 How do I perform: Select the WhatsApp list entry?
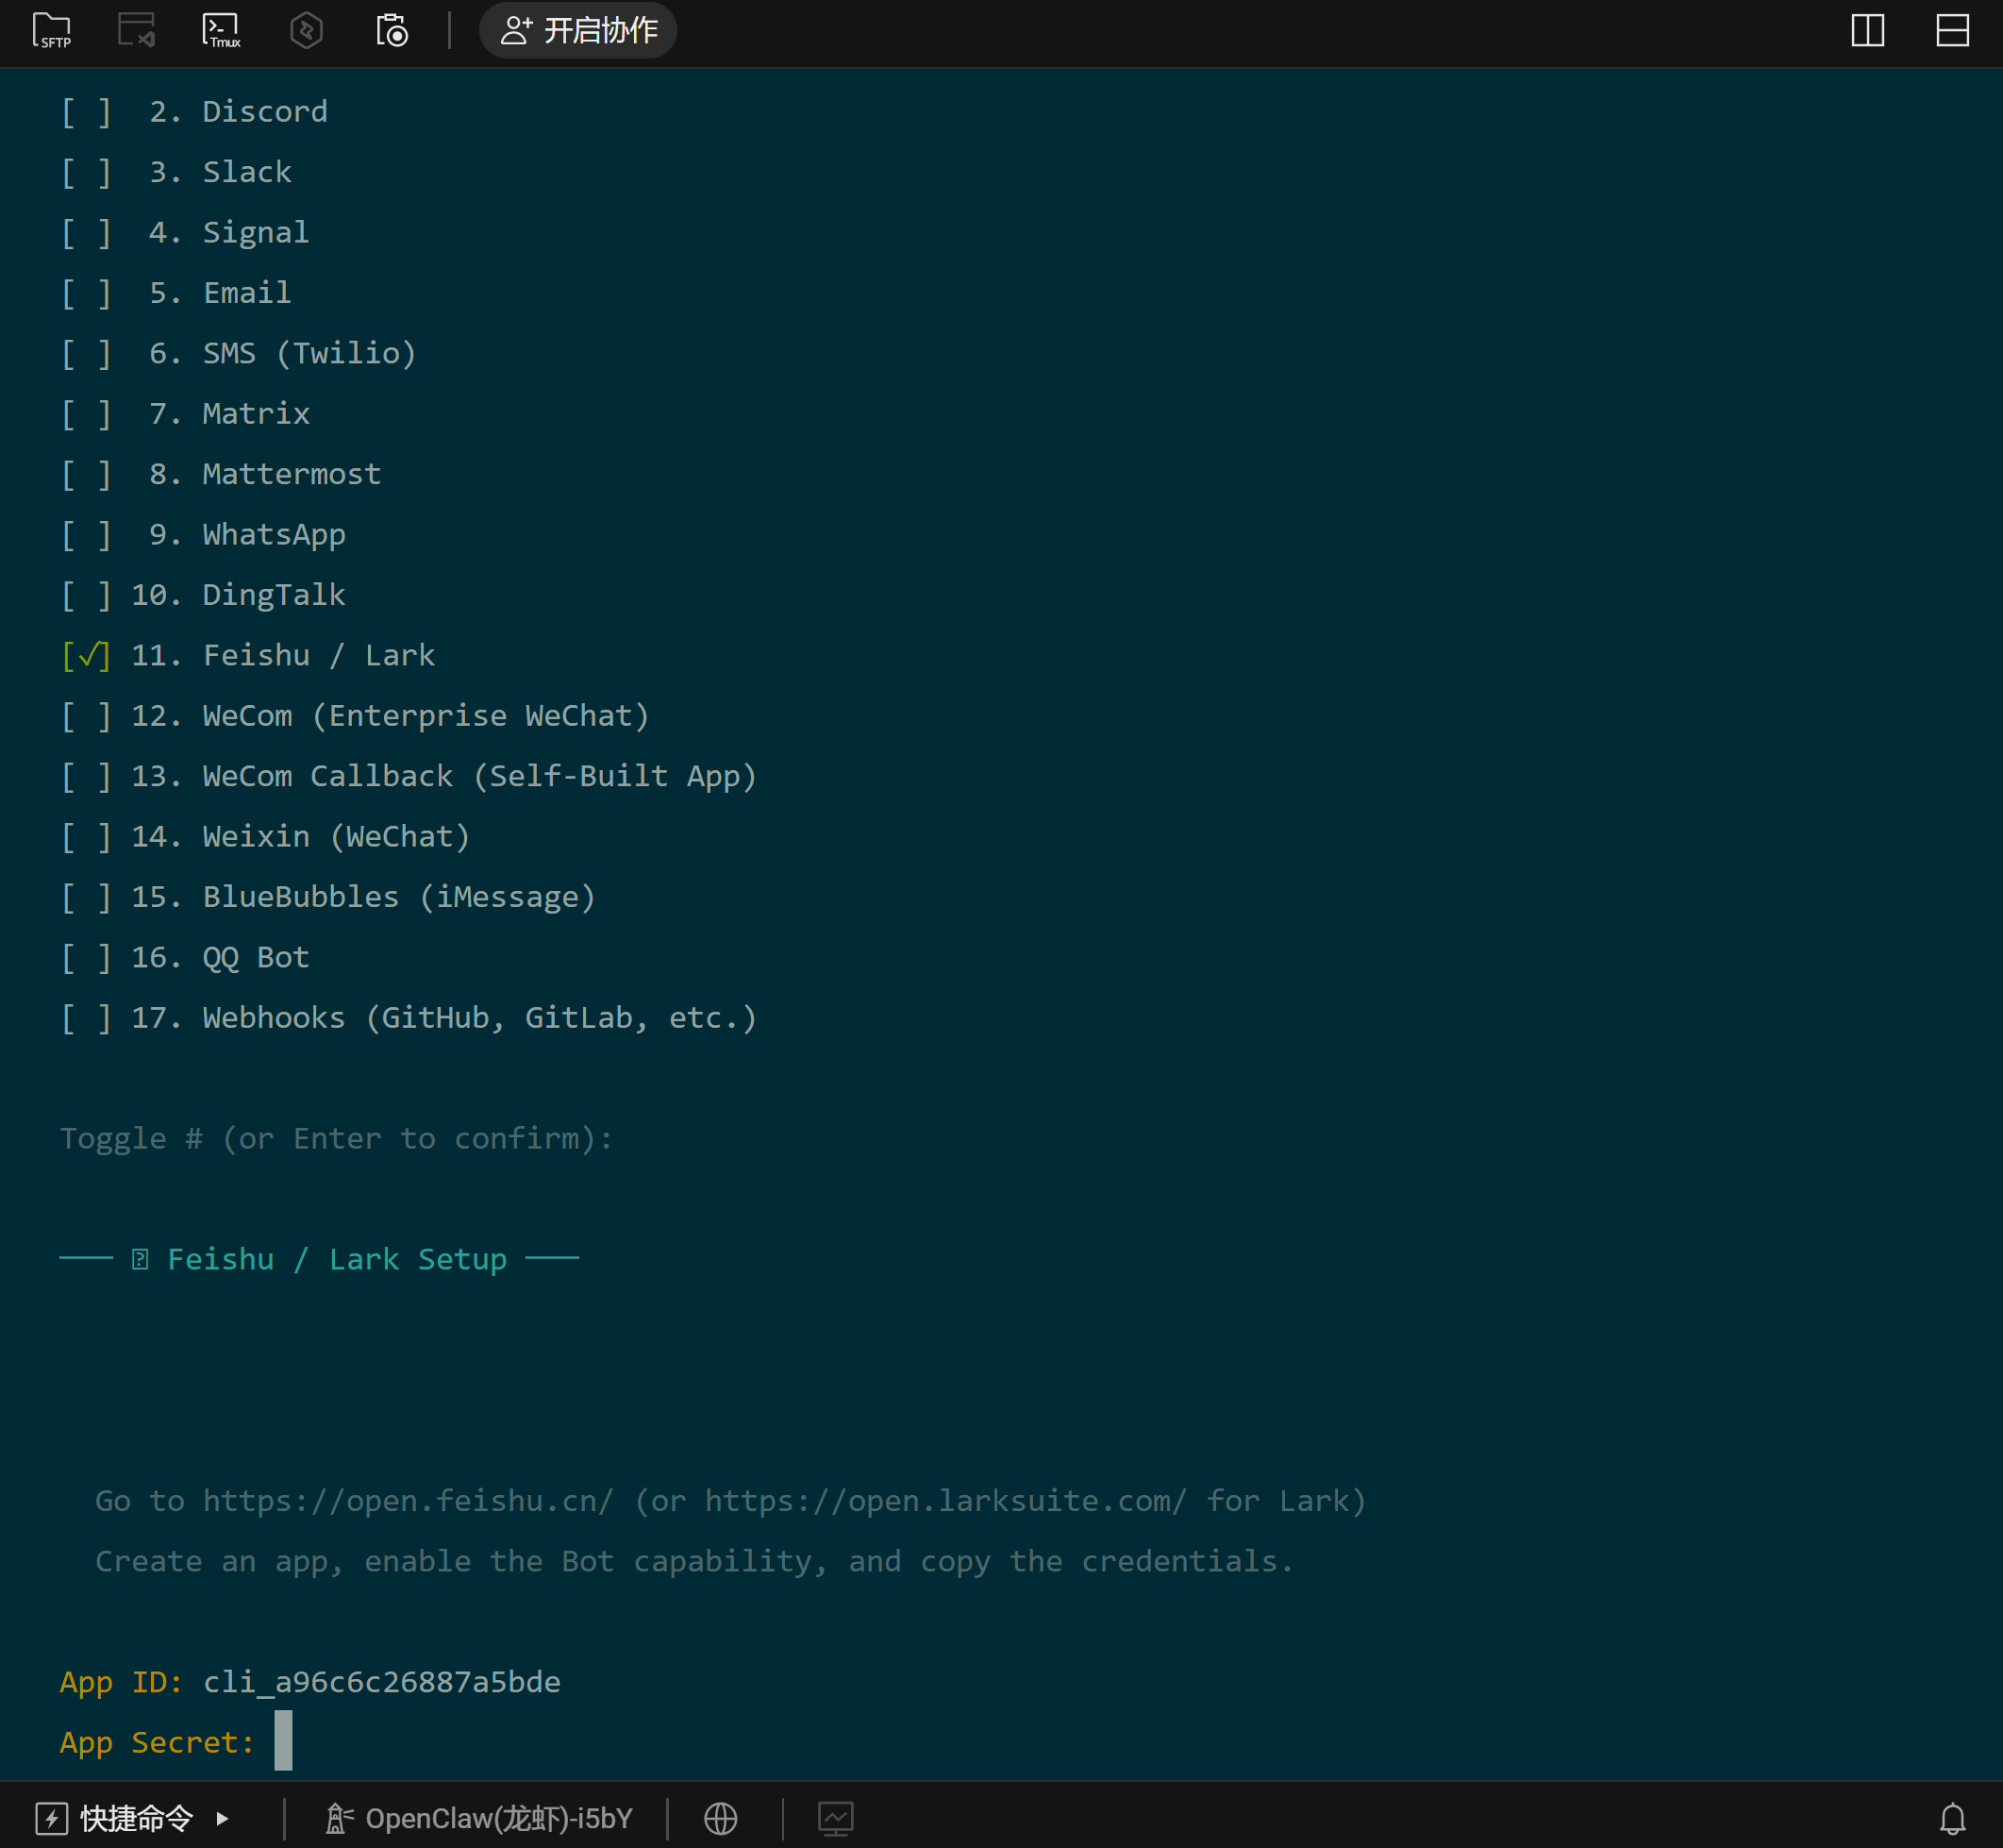(x=274, y=535)
